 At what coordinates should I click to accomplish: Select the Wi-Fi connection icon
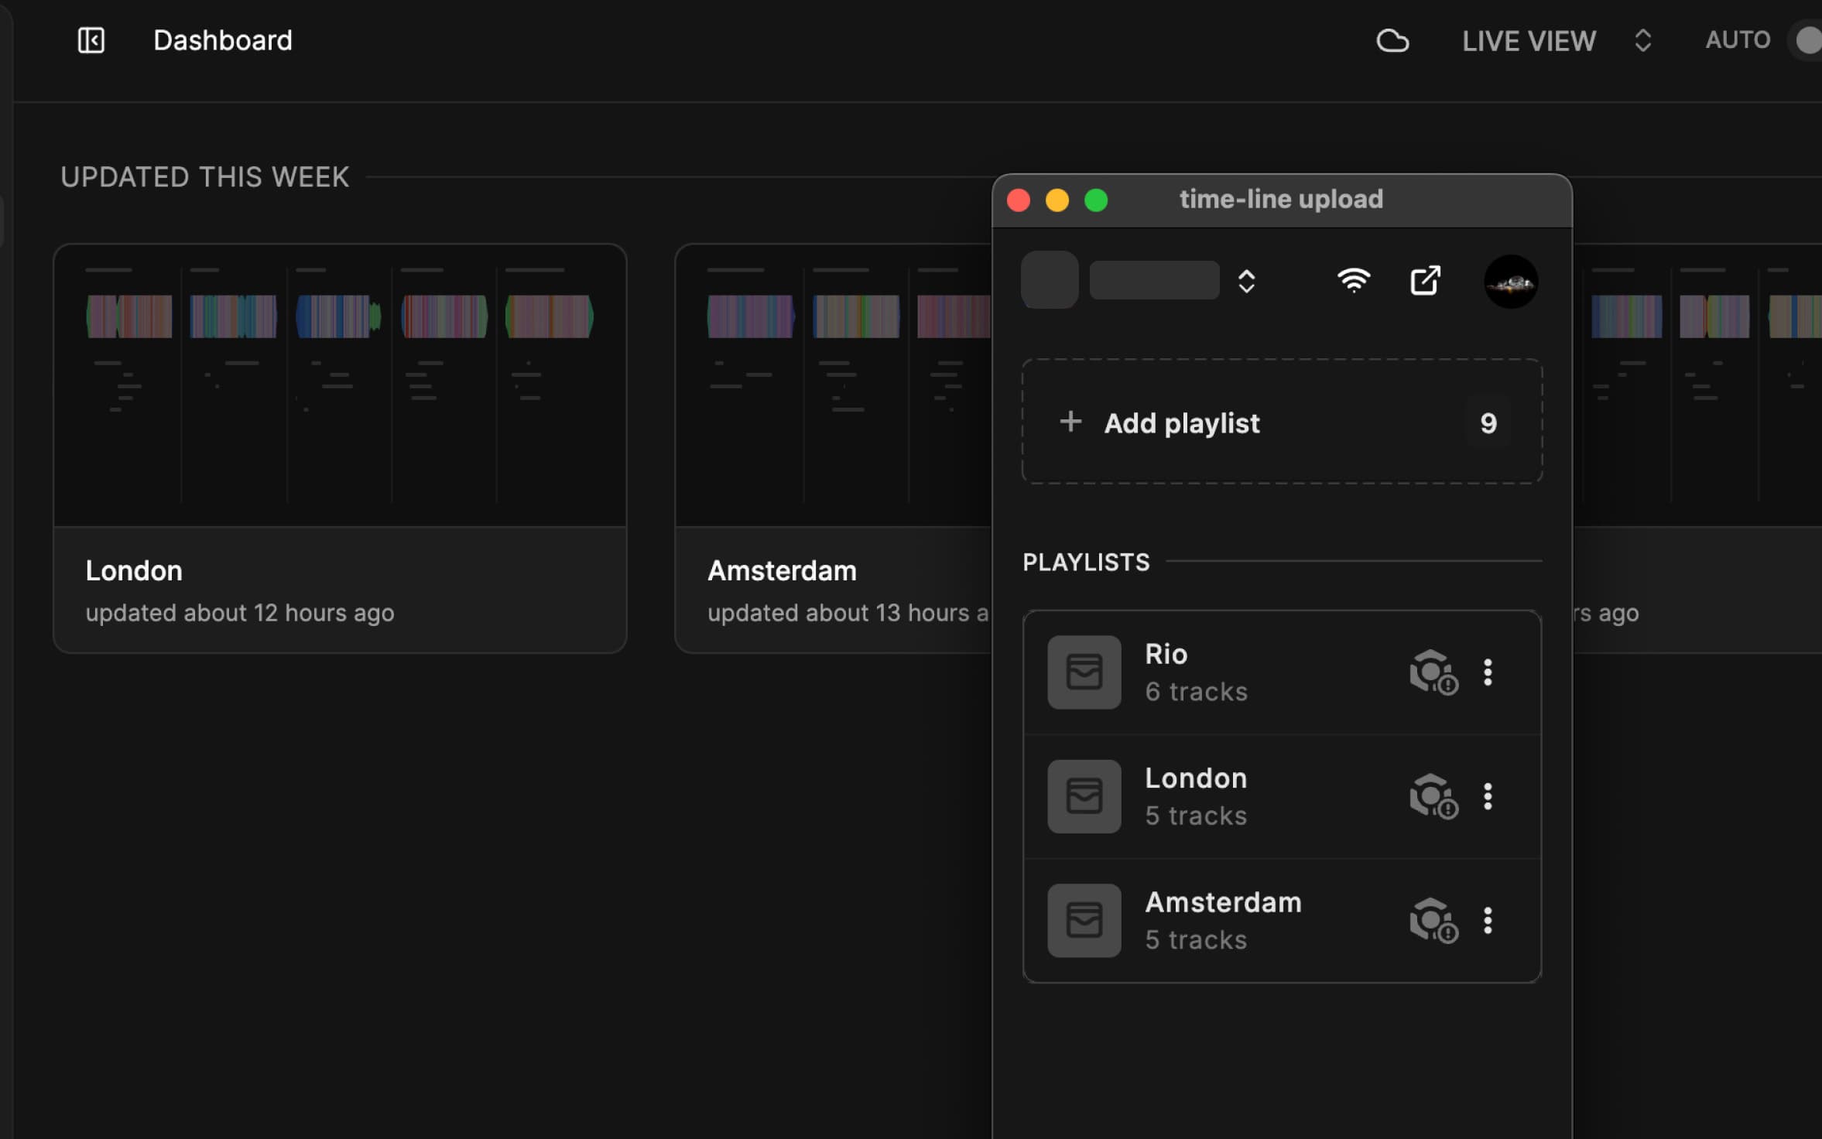pos(1354,280)
